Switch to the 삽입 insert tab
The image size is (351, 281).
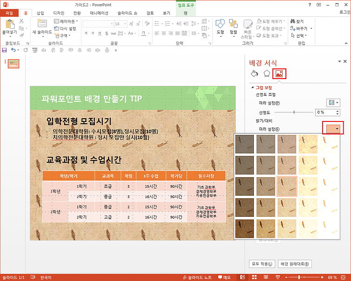(40, 13)
